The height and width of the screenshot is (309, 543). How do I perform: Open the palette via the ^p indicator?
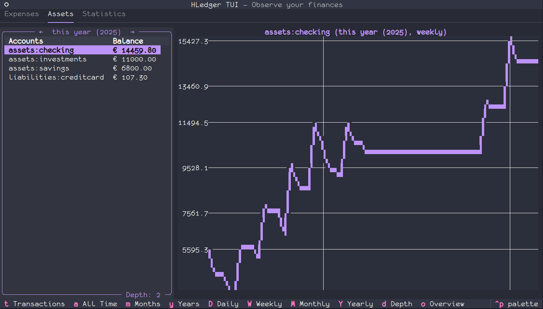(x=517, y=304)
